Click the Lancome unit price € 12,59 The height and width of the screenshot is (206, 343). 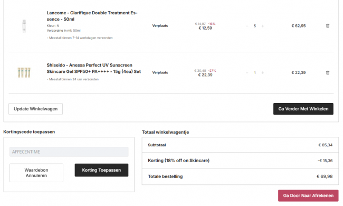pos(205,28)
